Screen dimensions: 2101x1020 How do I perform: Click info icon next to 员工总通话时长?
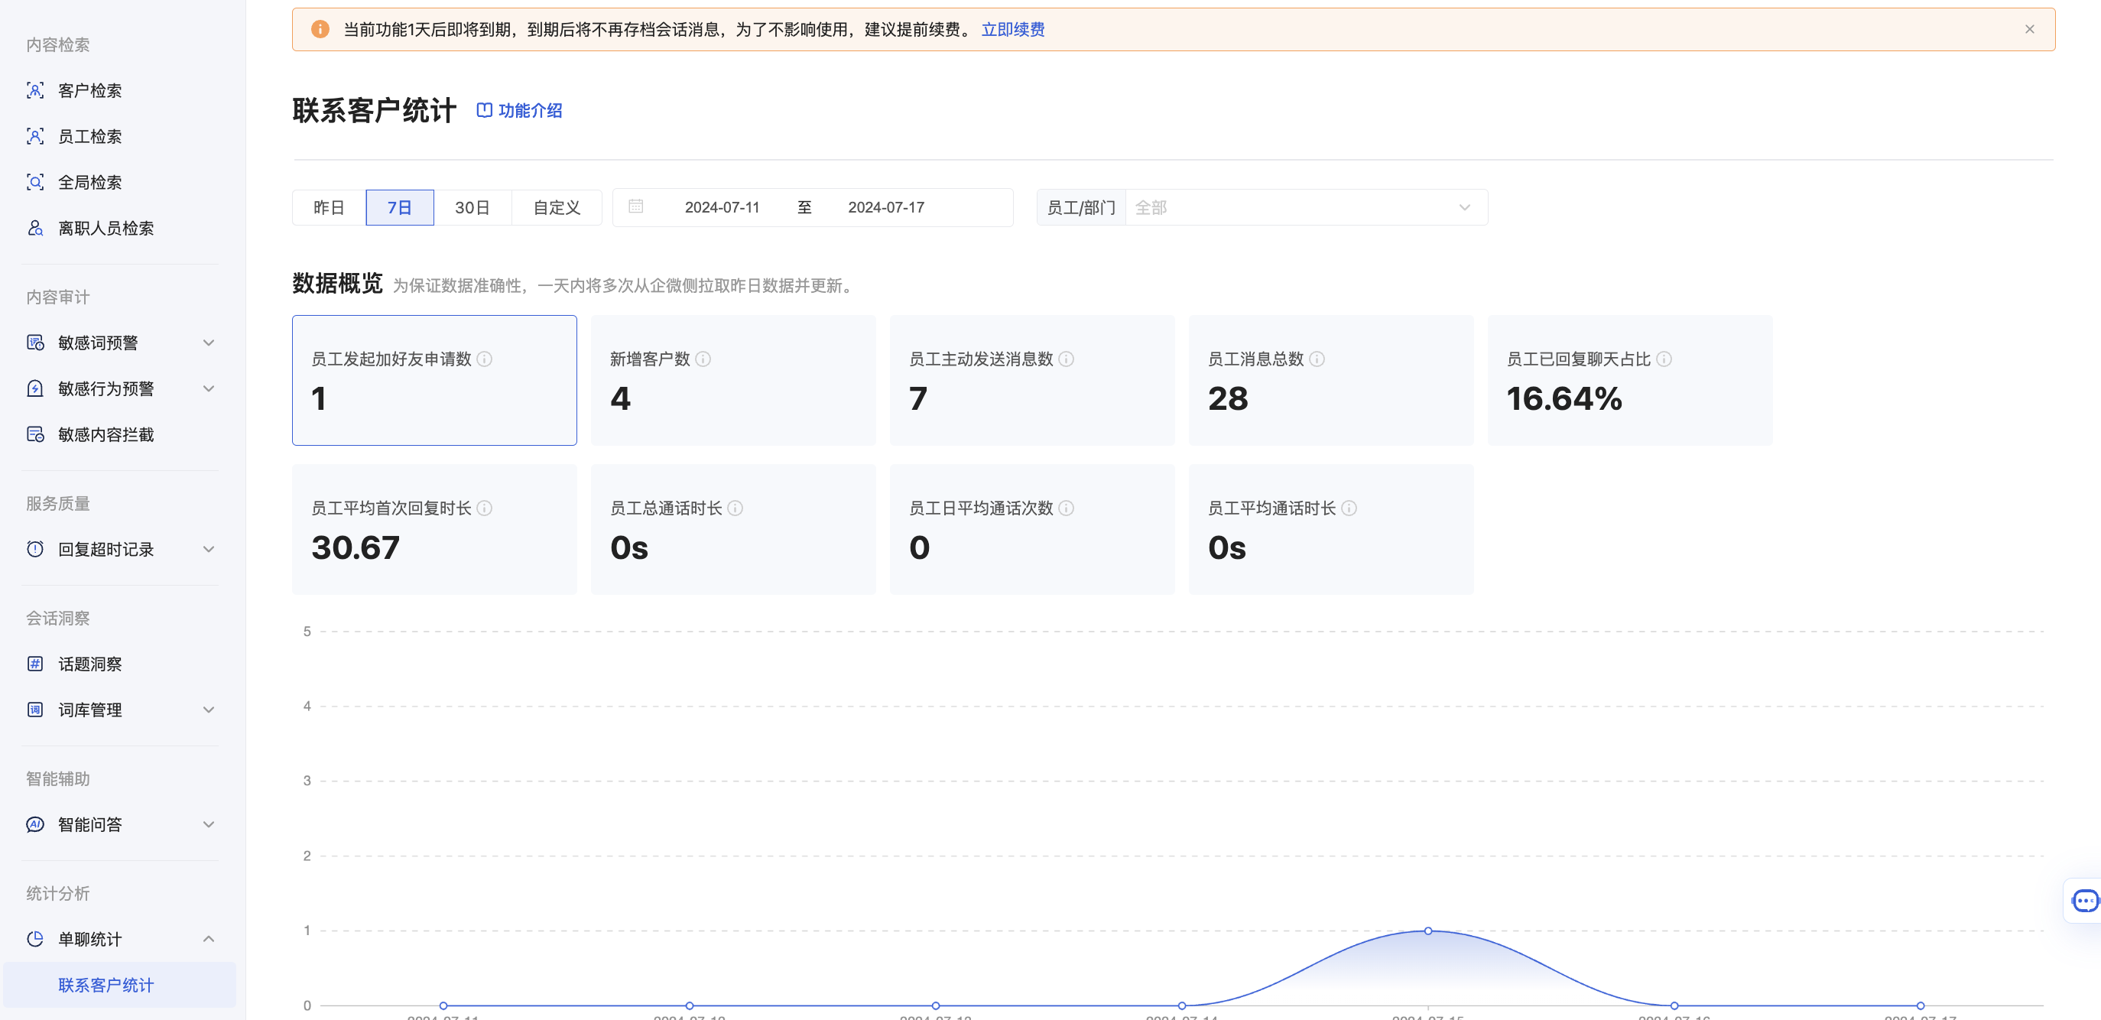pos(735,508)
